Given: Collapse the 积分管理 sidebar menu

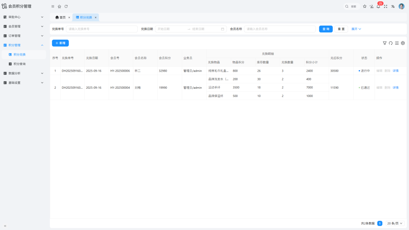Looking at the screenshot, I should [x=23, y=45].
